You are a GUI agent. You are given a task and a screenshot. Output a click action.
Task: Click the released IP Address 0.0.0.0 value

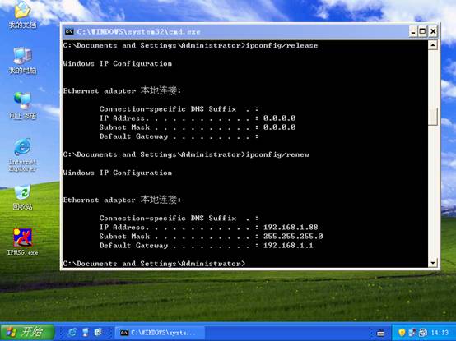[280, 118]
